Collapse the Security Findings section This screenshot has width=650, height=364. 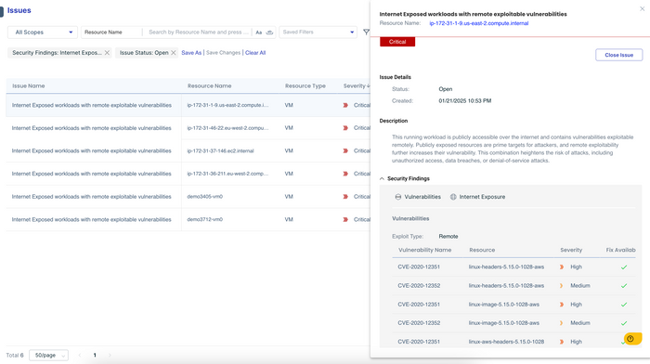(382, 178)
